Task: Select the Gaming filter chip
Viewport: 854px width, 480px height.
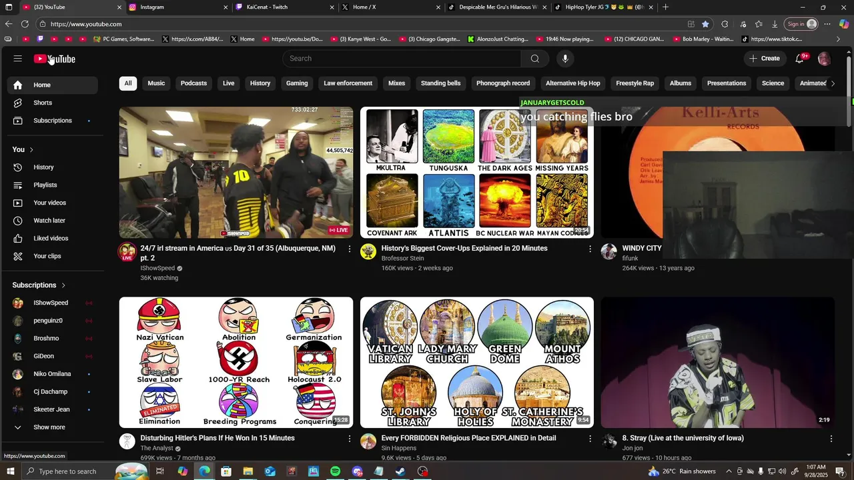Action: pyautogui.click(x=297, y=83)
